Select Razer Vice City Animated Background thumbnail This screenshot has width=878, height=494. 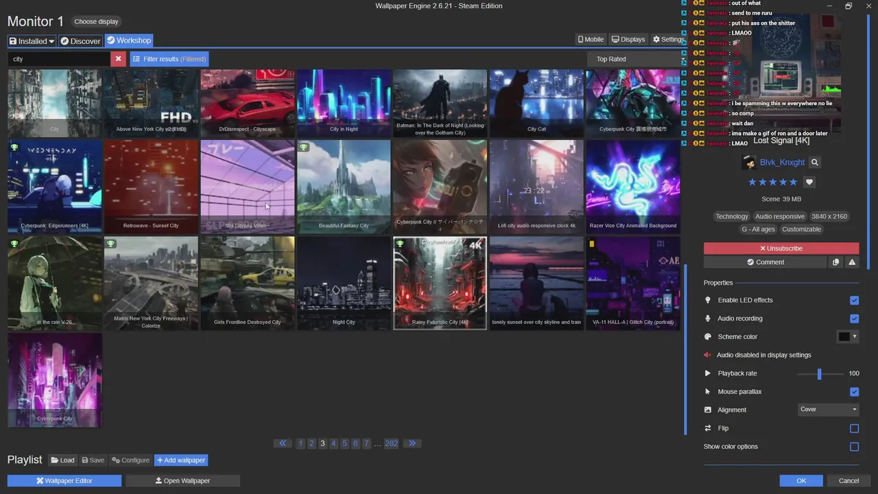coord(633,186)
